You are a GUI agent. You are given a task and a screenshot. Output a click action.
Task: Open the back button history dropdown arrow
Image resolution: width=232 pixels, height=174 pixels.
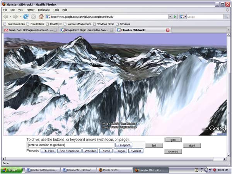click(x=11, y=17)
